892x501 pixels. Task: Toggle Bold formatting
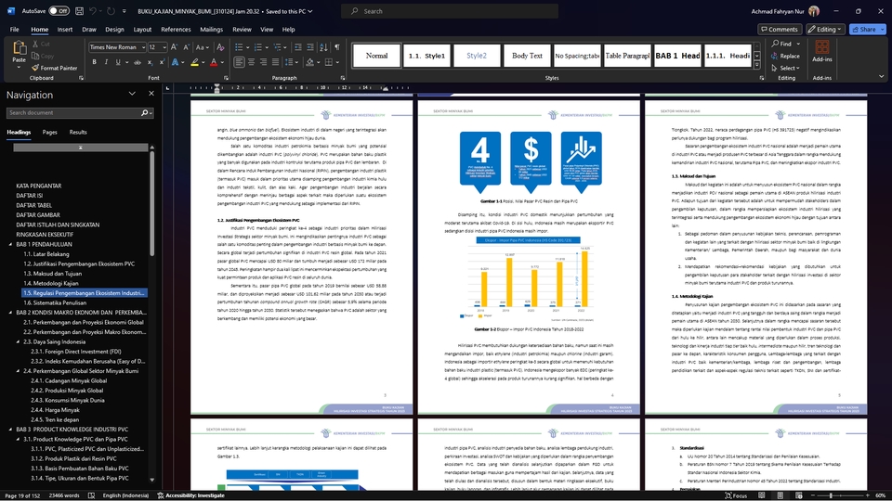(94, 62)
